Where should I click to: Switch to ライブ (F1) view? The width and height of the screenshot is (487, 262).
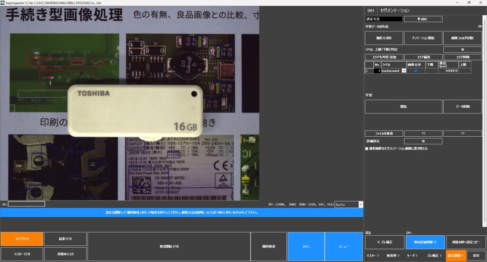(x=22, y=239)
